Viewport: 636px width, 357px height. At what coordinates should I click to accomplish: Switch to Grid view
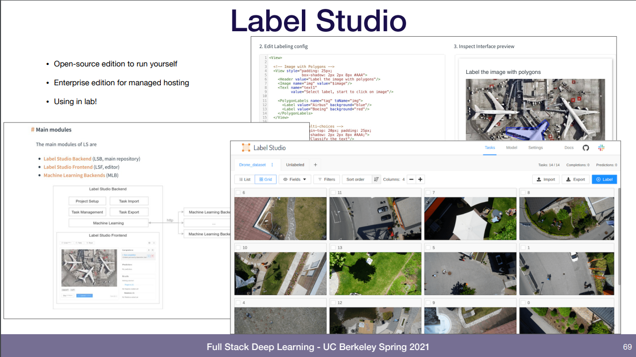(x=266, y=179)
